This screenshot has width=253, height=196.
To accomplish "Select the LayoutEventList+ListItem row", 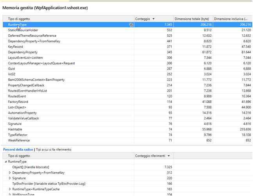I will coord(127,58).
